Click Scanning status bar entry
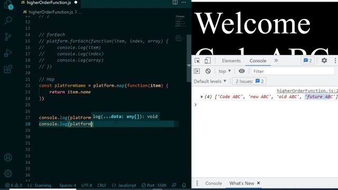 [x=40, y=185]
